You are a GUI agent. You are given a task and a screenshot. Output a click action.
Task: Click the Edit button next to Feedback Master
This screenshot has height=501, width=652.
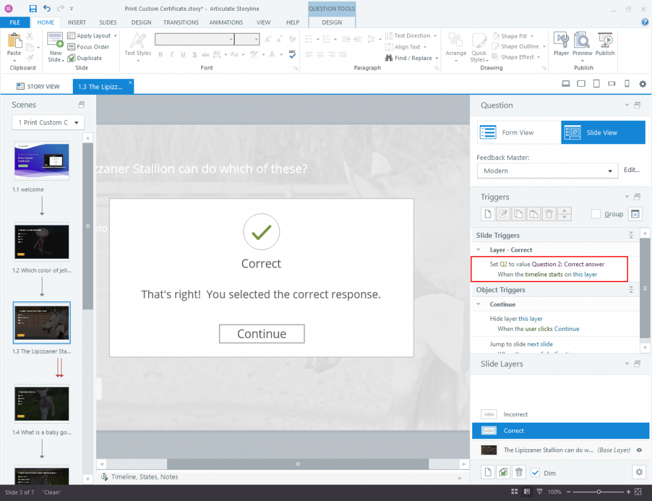(631, 170)
